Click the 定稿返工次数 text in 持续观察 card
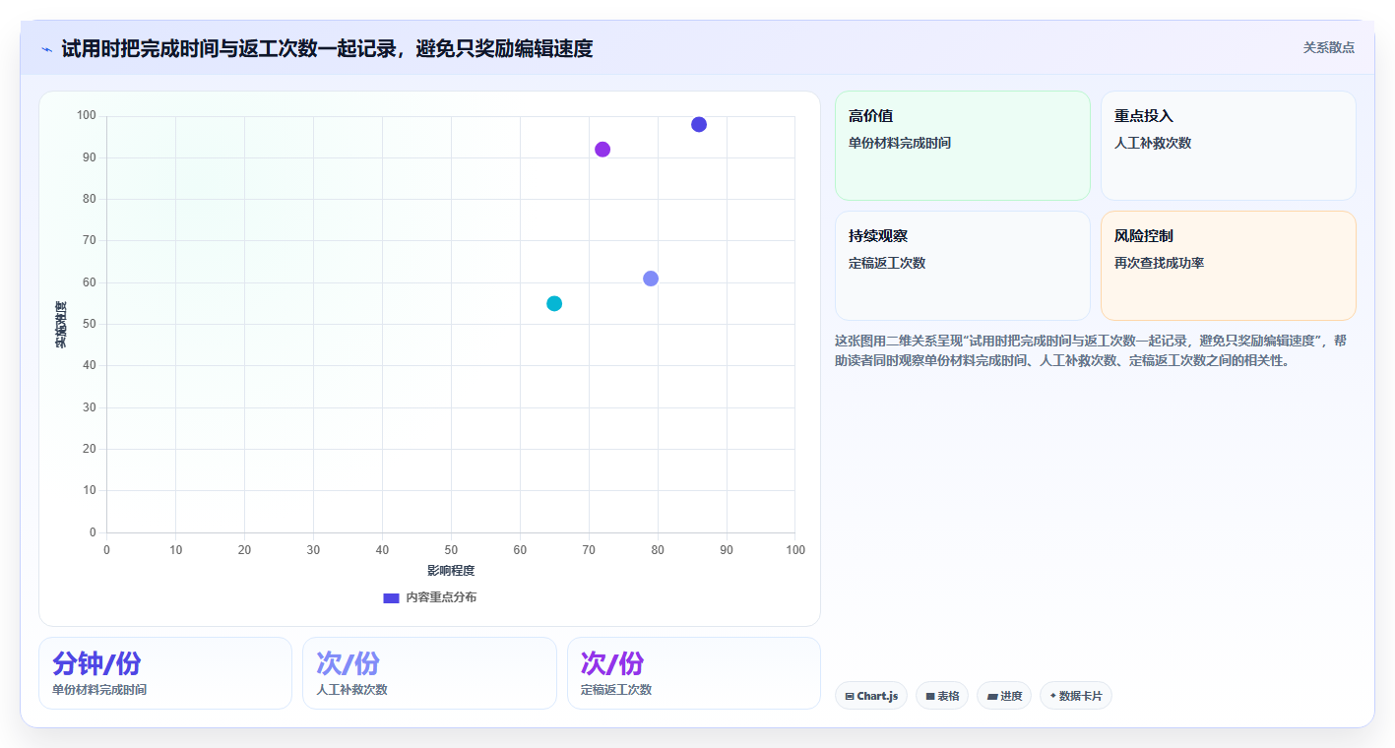Image resolution: width=1395 pixels, height=748 pixels. pos(887,263)
